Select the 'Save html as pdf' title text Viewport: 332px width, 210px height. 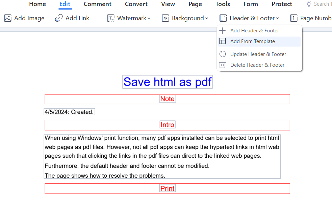(168, 82)
